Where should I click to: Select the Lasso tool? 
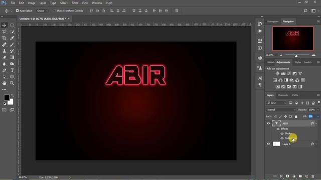pos(4,31)
